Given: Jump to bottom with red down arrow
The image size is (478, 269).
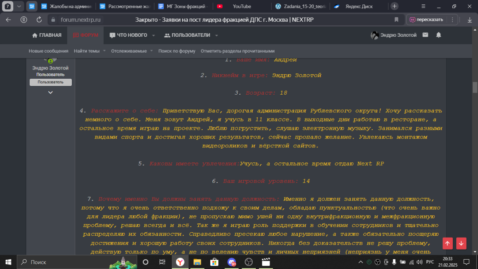Looking at the screenshot, I should pos(461,243).
